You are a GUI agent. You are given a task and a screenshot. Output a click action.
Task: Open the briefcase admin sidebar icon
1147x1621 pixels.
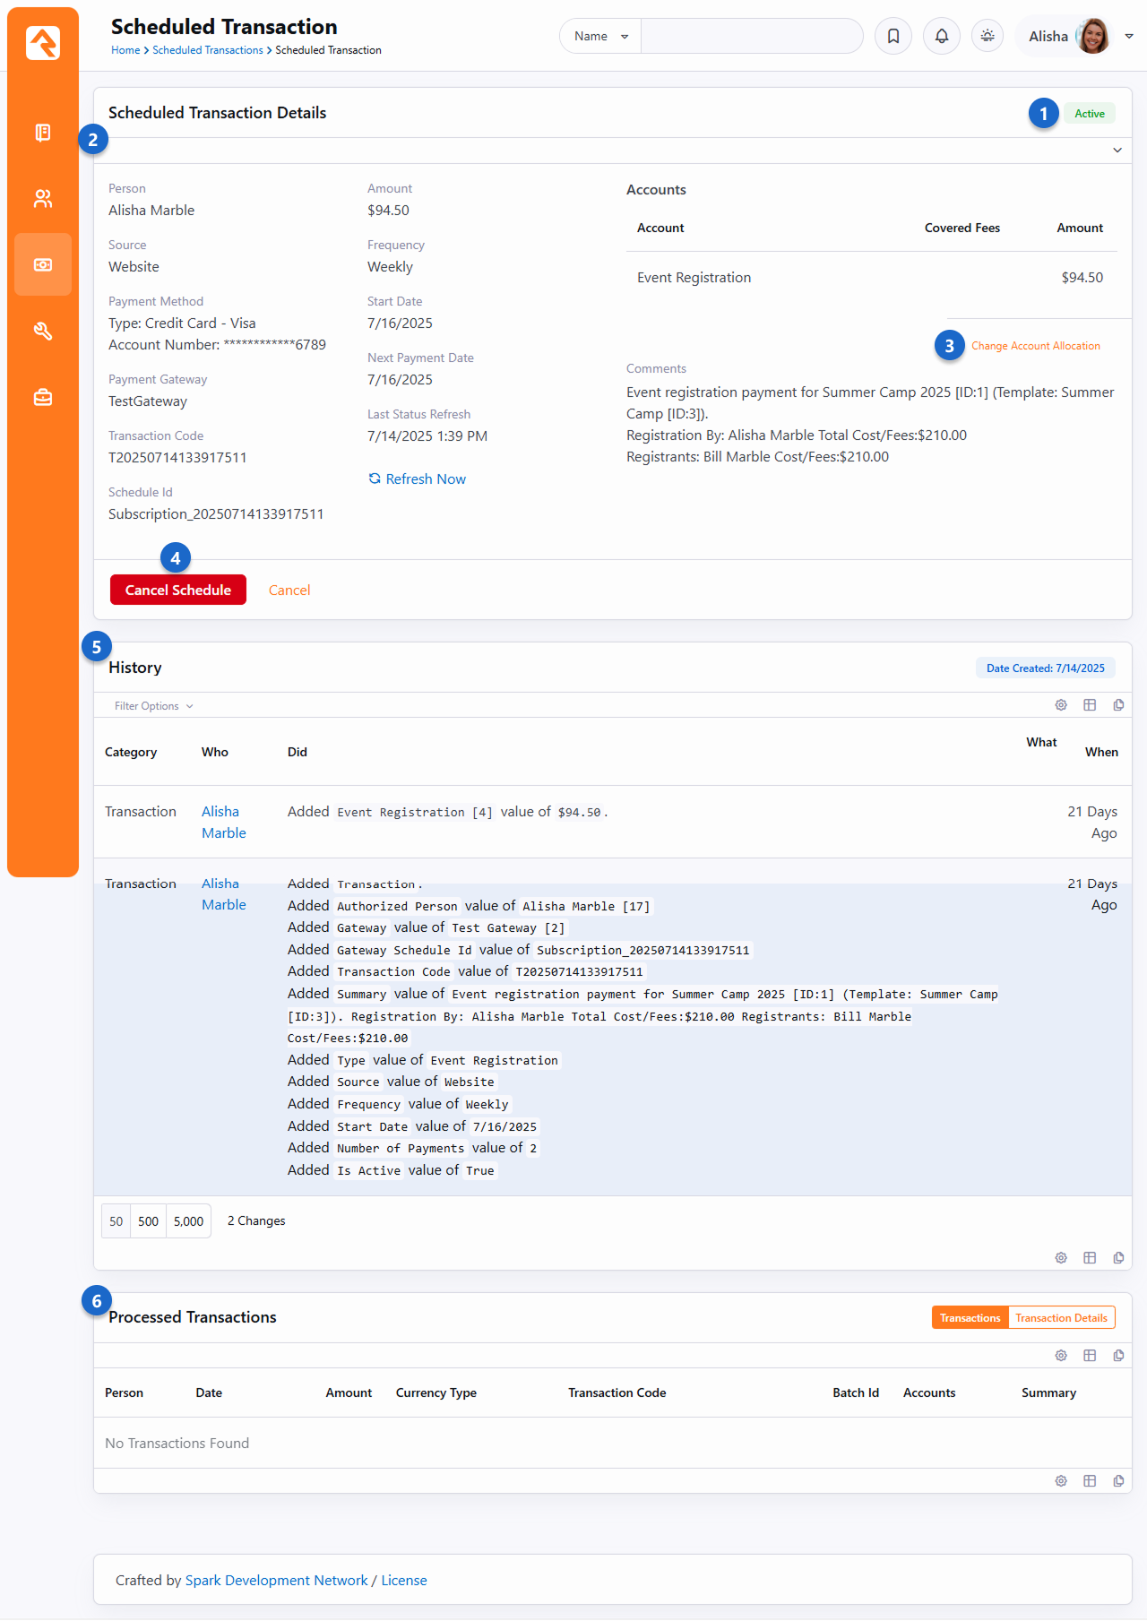click(43, 398)
